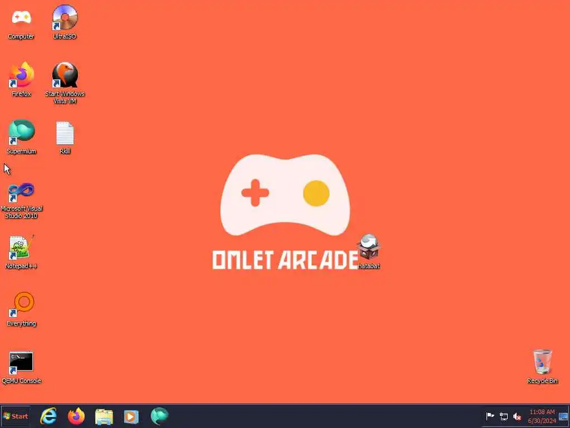Open the Start menu
Image resolution: width=570 pixels, height=428 pixels.
point(15,416)
